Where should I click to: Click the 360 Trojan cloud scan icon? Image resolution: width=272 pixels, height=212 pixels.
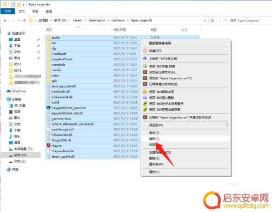pos(145,104)
